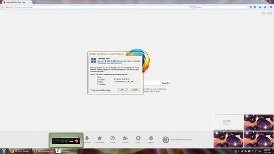The width and height of the screenshot is (274, 154).
Task: Select the Mozilla Firefox Start Page tab
Action: (x=17, y=2)
